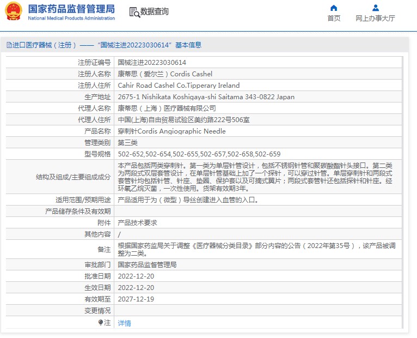The height and width of the screenshot is (338, 417).
Task: Click the 其他内容 slash value
Action: (x=119, y=234)
